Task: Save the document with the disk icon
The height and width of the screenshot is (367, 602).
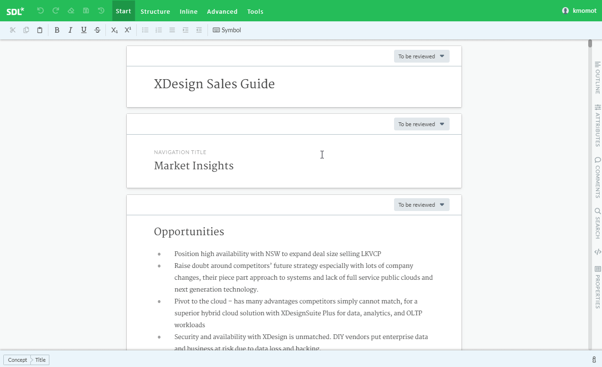Action: coord(86,10)
